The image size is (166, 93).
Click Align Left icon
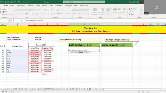43,13
